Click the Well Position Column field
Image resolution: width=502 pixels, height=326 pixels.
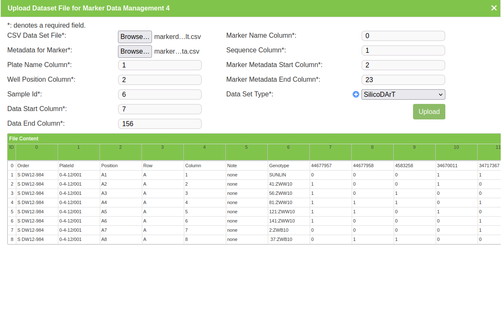tap(159, 80)
